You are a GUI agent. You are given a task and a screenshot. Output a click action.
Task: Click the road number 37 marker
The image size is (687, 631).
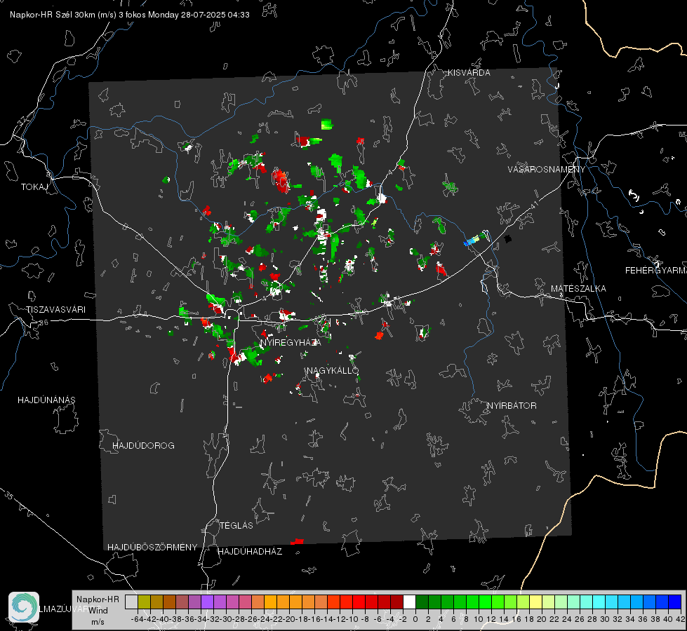pyautogui.click(x=22, y=121)
